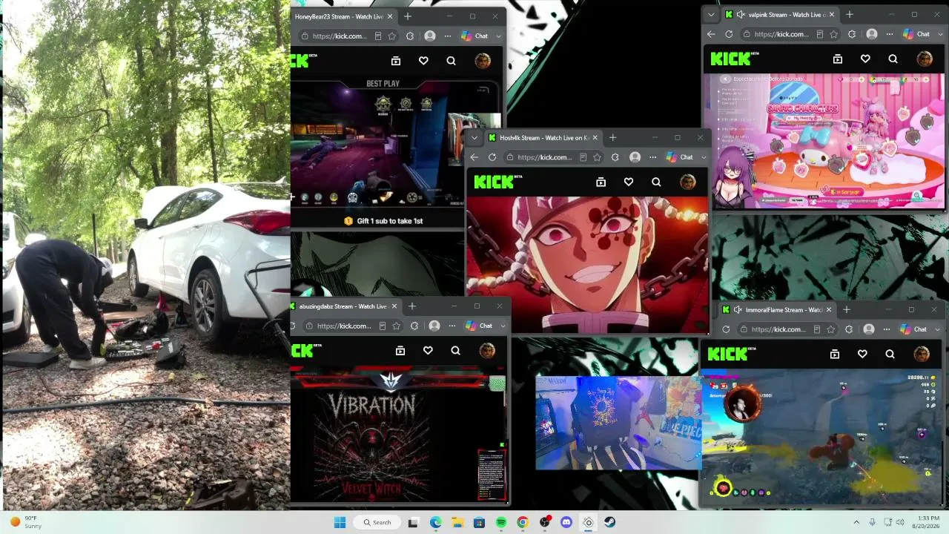Open Kick search in ImmoralFlame window
This screenshot has height=534, width=949.
[890, 355]
